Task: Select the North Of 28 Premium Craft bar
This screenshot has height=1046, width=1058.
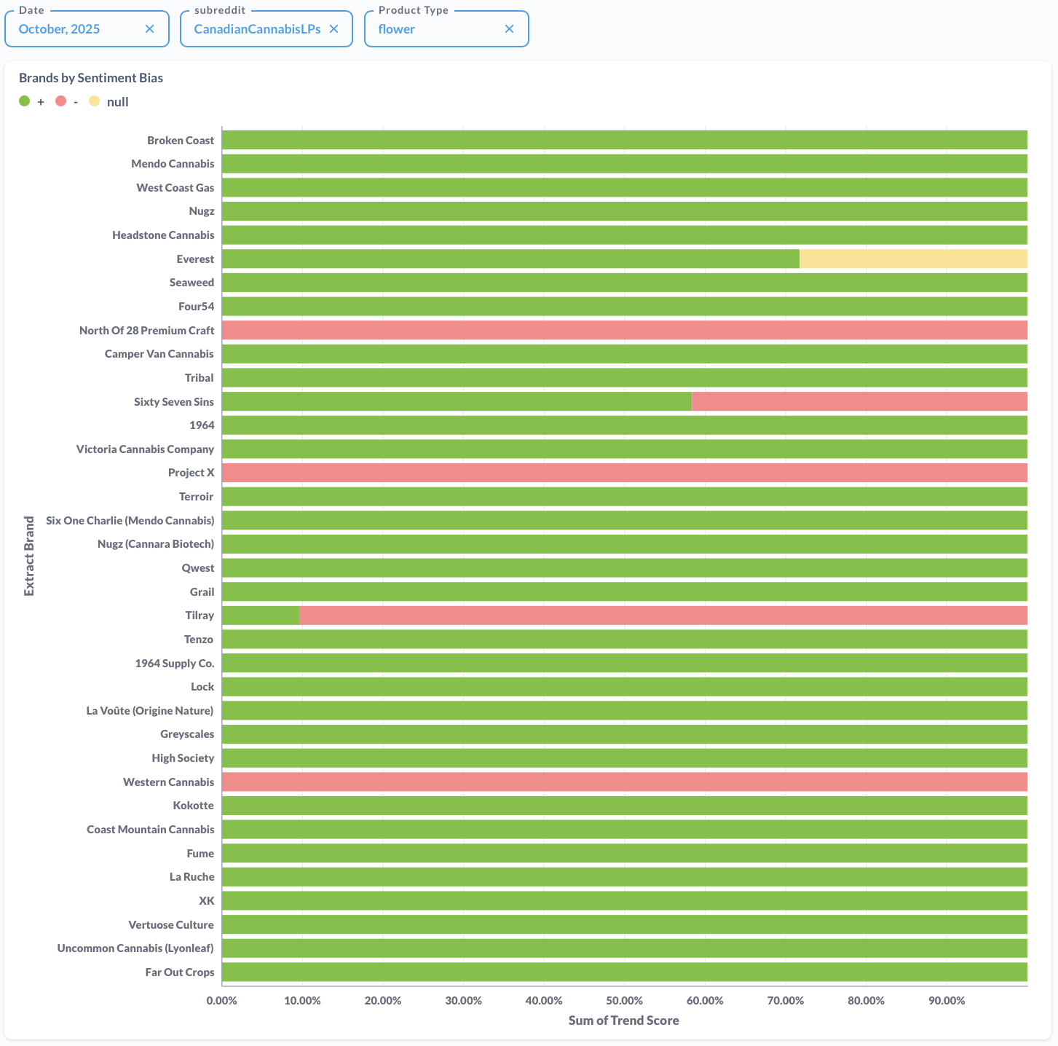Action: click(x=624, y=330)
